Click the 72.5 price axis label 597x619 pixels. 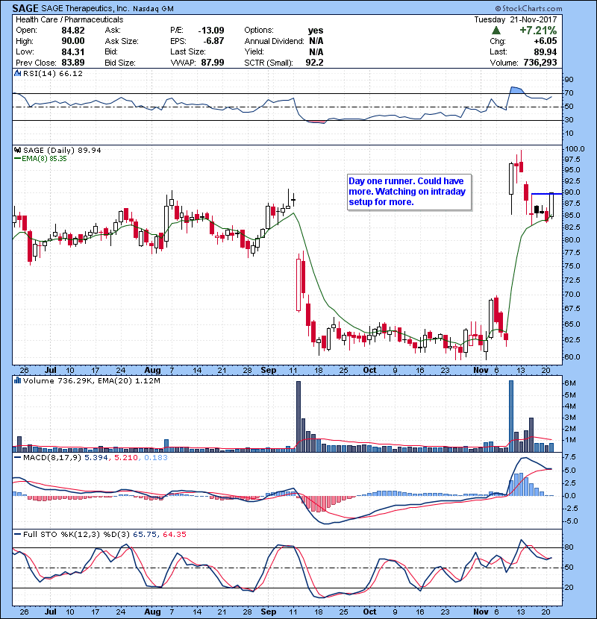[x=572, y=280]
